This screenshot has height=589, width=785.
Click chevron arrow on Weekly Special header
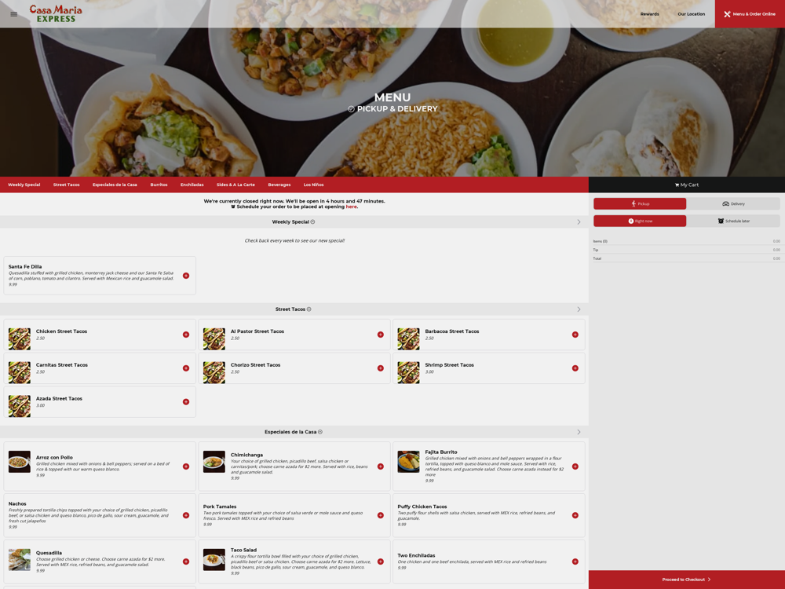579,222
